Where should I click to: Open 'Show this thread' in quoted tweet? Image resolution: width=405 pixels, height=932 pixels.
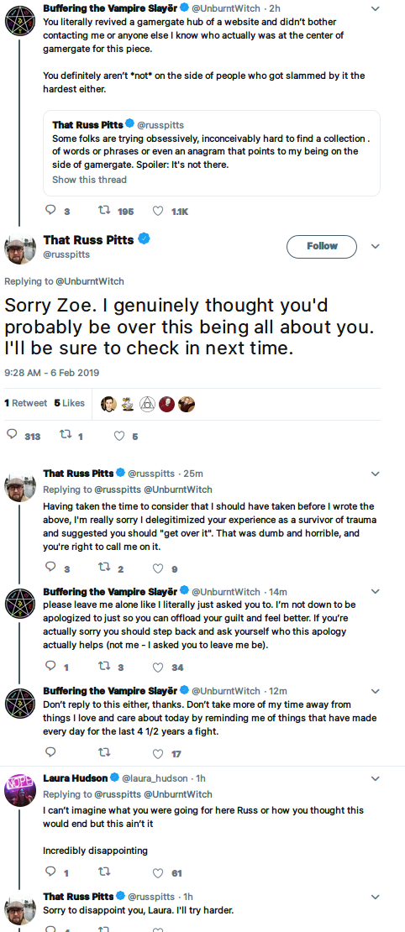pos(89,180)
